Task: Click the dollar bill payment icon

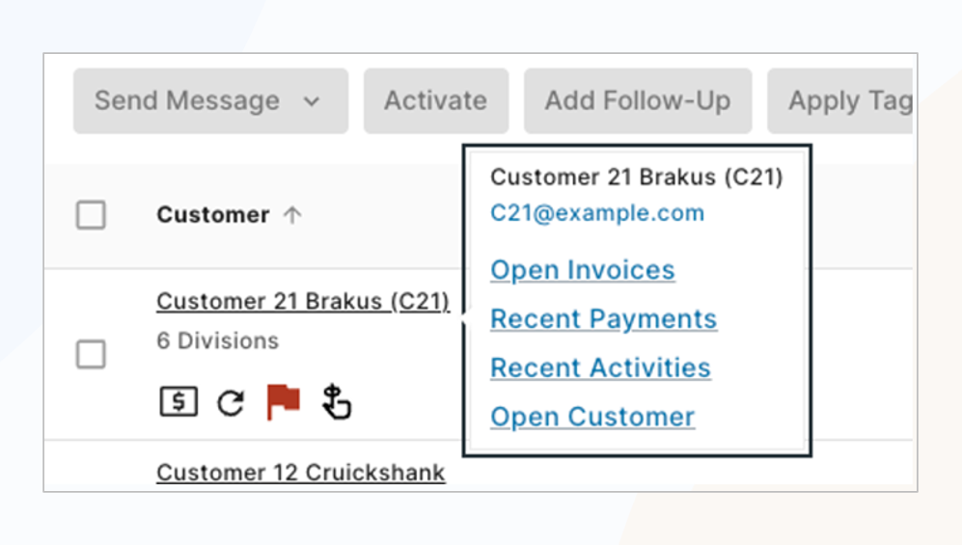Action: pyautogui.click(x=179, y=402)
